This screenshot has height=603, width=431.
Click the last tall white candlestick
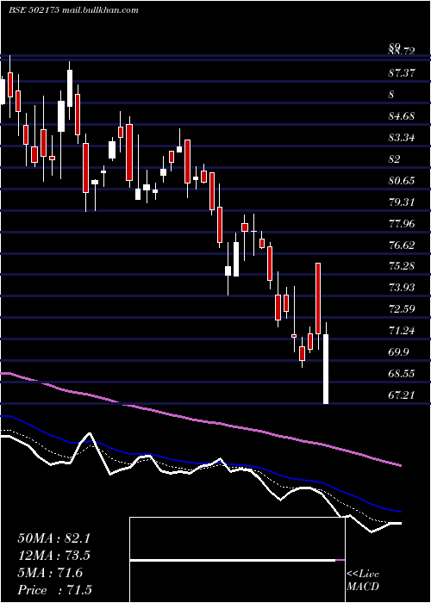(326, 370)
